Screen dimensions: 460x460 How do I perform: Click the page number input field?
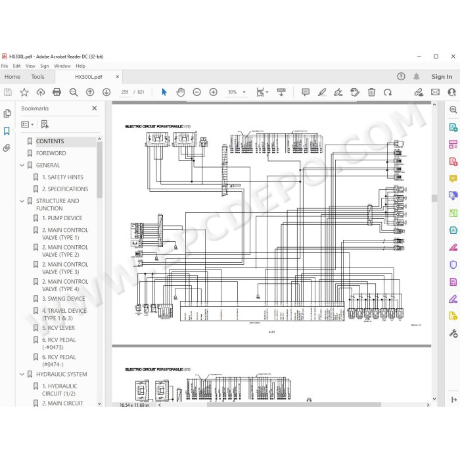(x=125, y=93)
